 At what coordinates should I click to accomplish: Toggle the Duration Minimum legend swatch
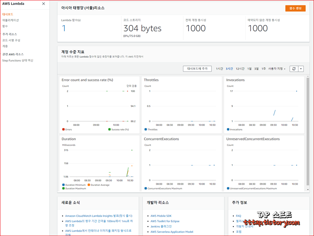click(63, 185)
